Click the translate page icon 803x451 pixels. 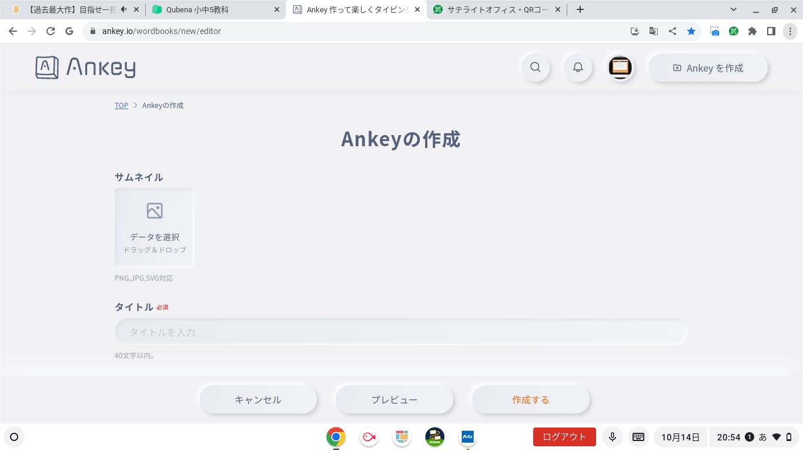653,31
